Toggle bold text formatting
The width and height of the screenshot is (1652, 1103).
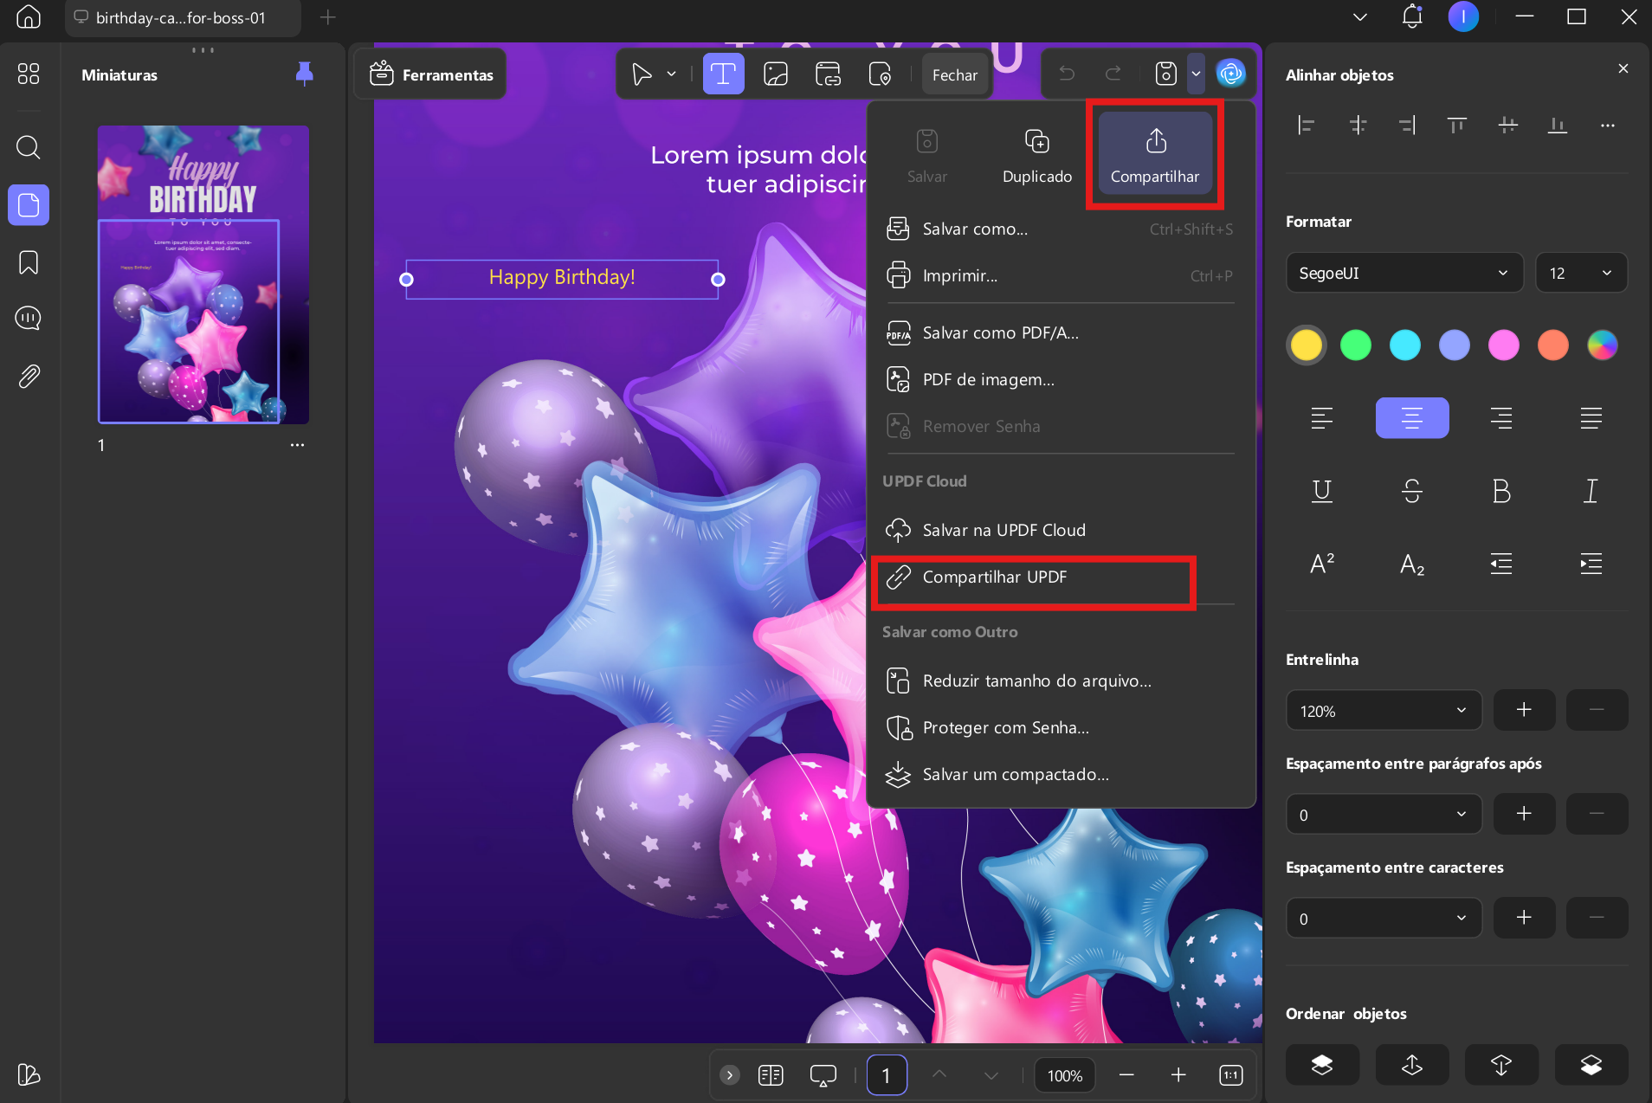coord(1501,491)
